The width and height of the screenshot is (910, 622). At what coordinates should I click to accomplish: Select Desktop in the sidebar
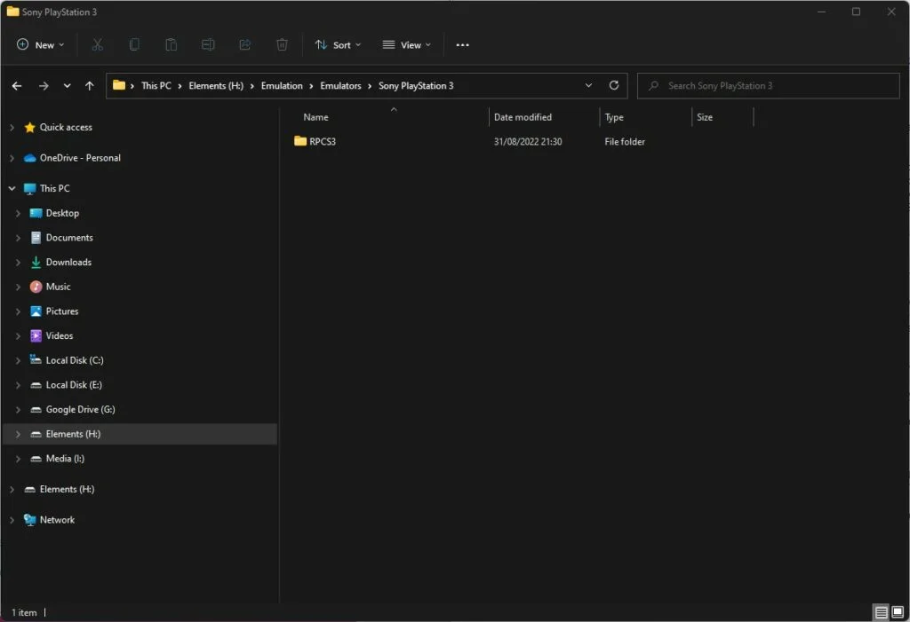tap(62, 213)
